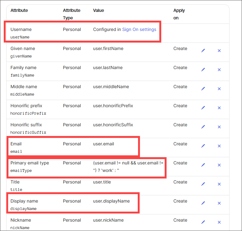Edit the Display name mapping
Screen dimensions: 242x231
(x=203, y=203)
